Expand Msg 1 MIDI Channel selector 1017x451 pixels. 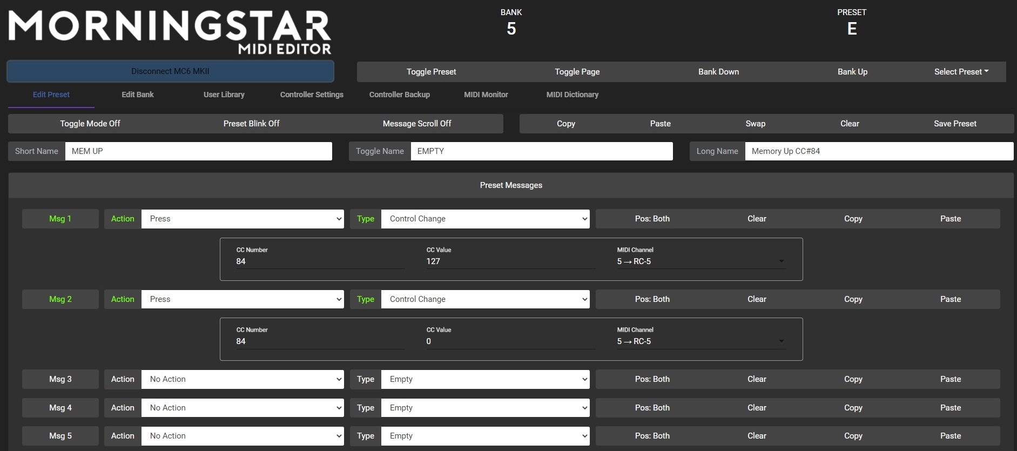tap(701, 261)
